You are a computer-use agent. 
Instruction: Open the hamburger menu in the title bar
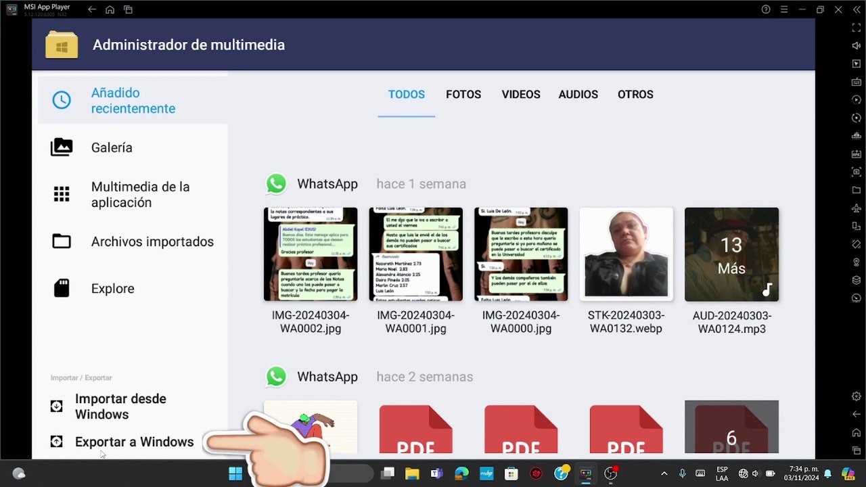[x=784, y=9]
